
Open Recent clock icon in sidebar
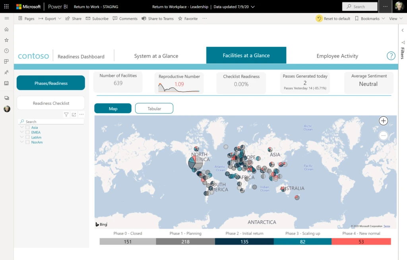6,51
